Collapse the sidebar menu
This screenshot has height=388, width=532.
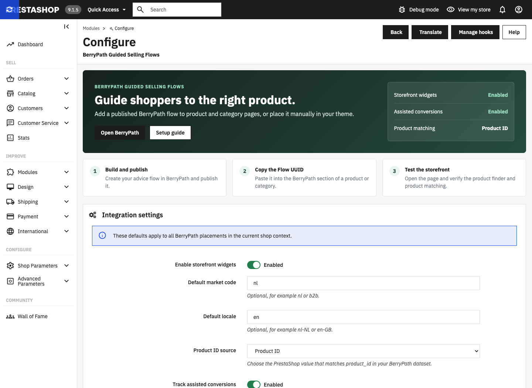(x=66, y=27)
